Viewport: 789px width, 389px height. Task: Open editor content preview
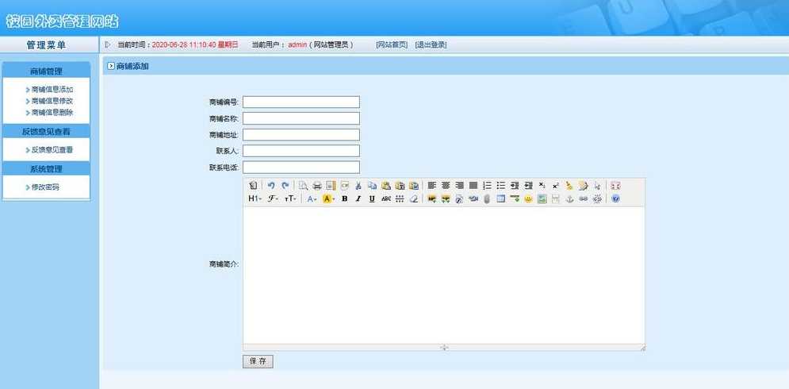point(303,186)
